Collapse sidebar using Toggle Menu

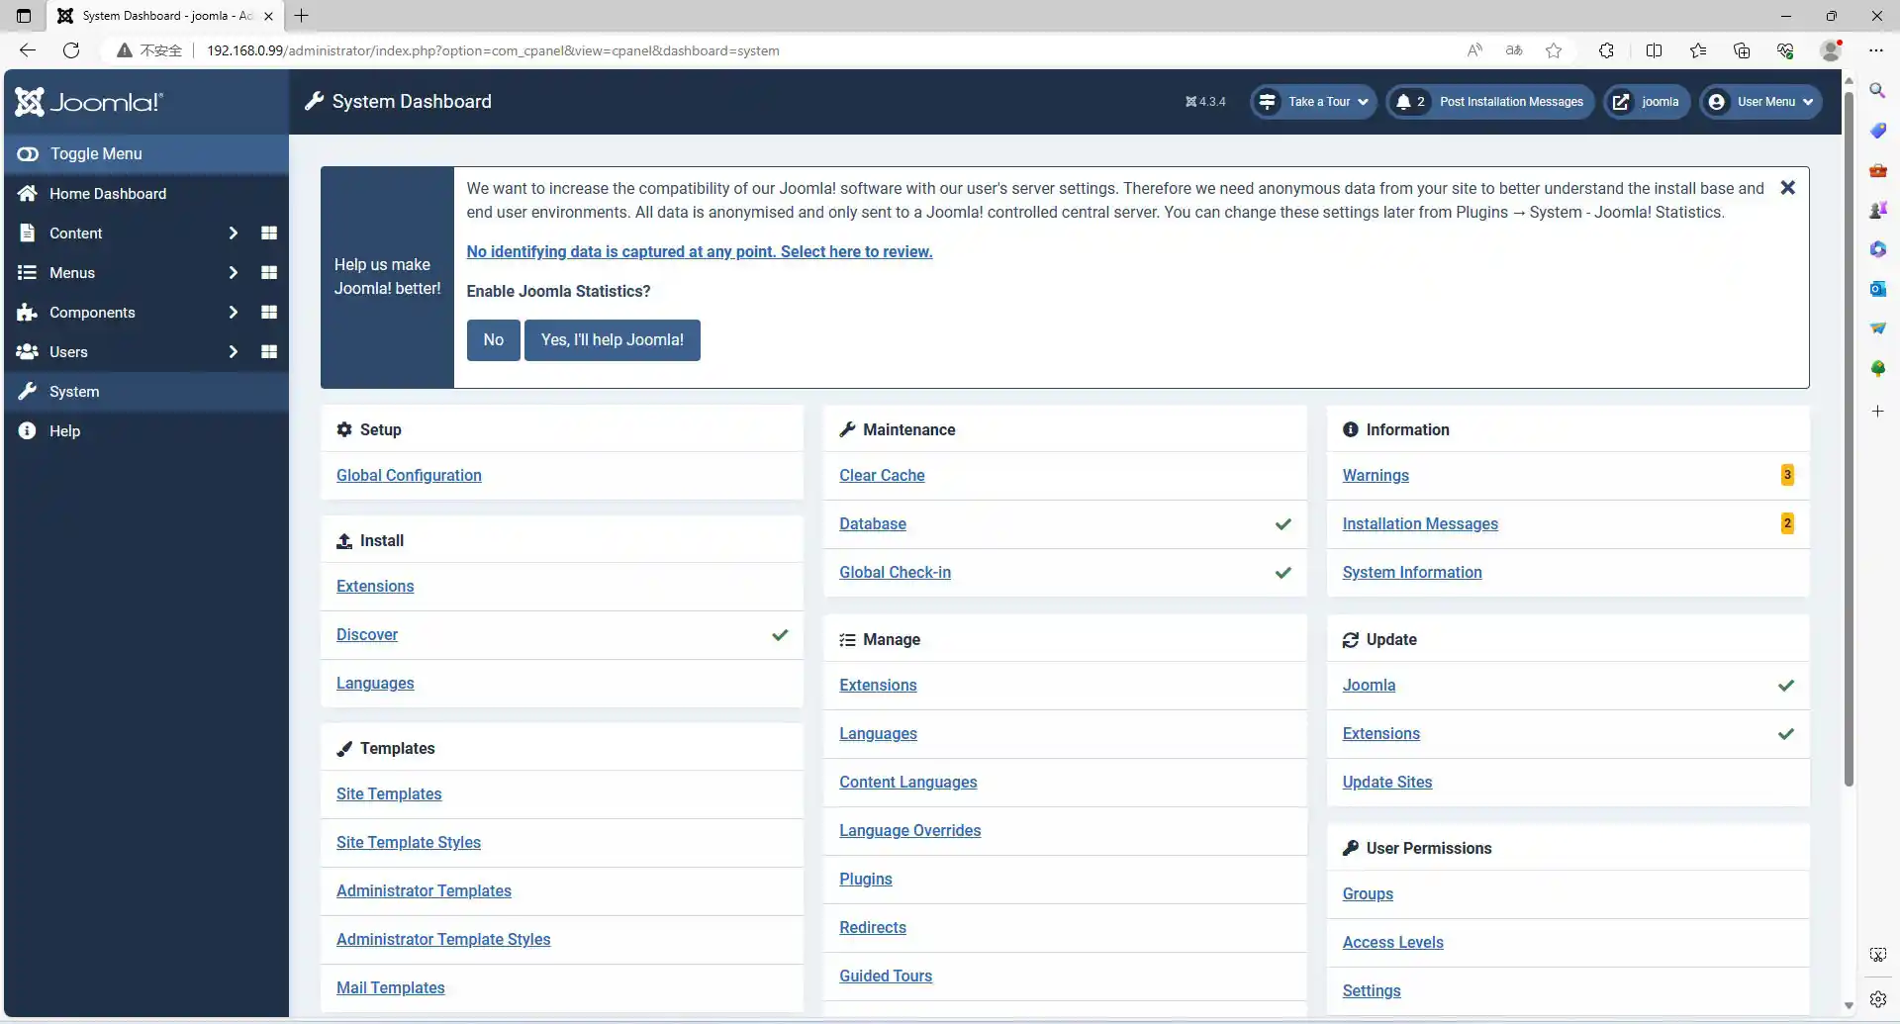96,154
